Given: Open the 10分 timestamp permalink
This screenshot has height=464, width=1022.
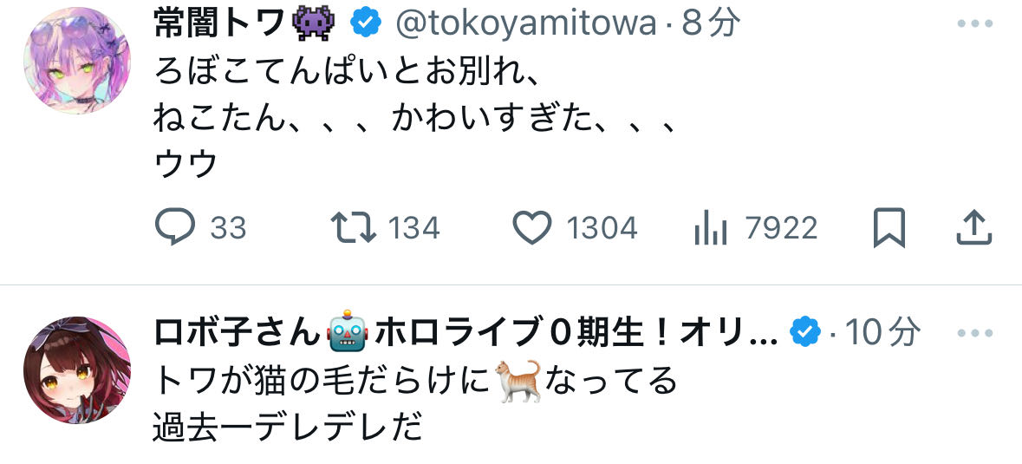Looking at the screenshot, I should pyautogui.click(x=883, y=334).
